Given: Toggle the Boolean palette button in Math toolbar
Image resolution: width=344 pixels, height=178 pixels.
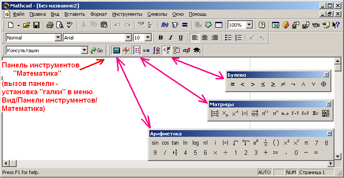Looking at the screenshot, I should pos(166,50).
